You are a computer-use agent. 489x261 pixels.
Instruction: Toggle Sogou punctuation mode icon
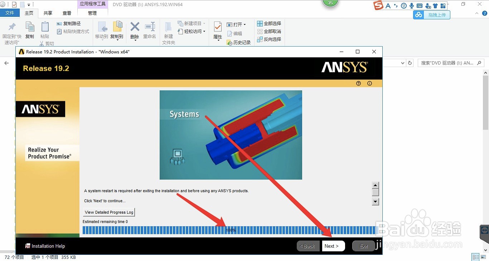(x=396, y=6)
